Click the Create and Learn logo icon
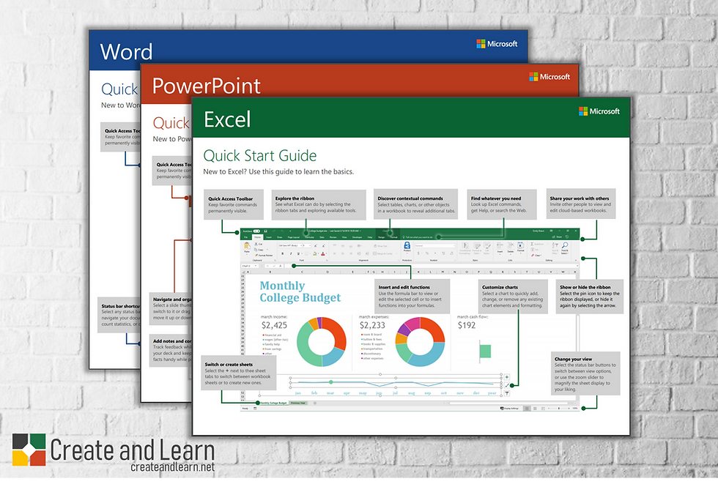This screenshot has height=484, width=718. (x=29, y=450)
